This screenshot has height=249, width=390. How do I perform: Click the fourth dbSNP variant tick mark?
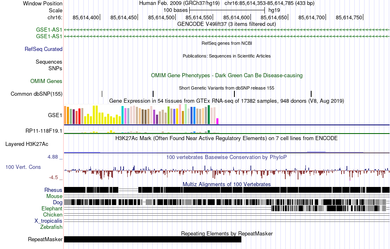click(x=311, y=94)
